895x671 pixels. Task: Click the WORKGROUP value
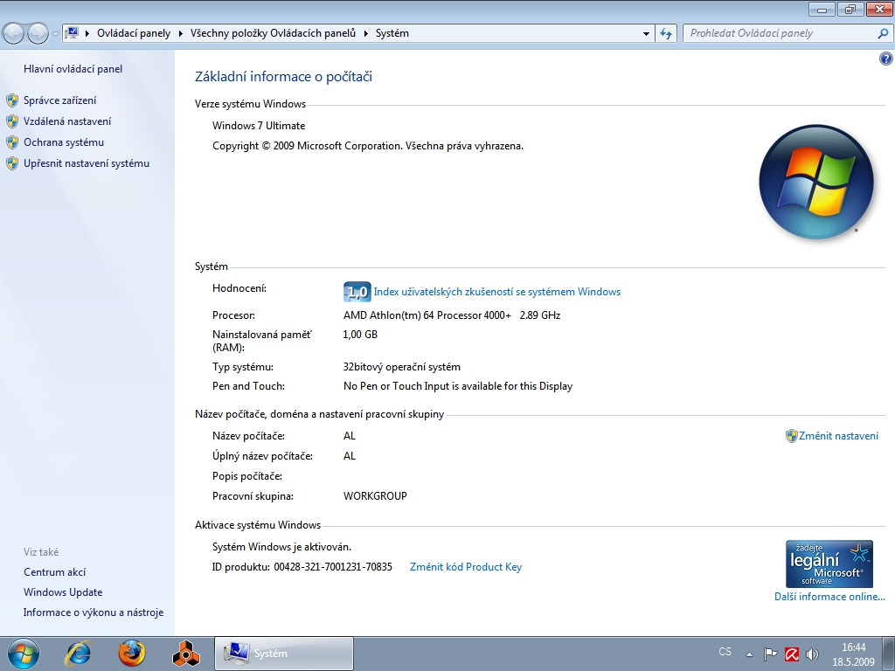pyautogui.click(x=375, y=496)
